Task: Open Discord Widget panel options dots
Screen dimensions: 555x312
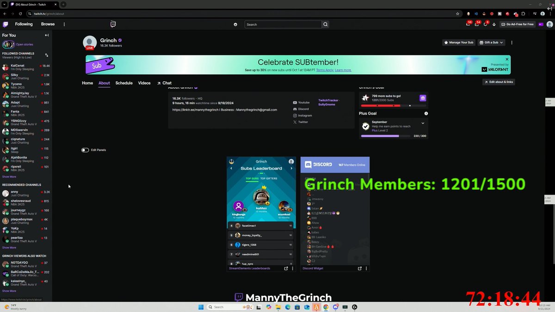Action: (x=366, y=268)
